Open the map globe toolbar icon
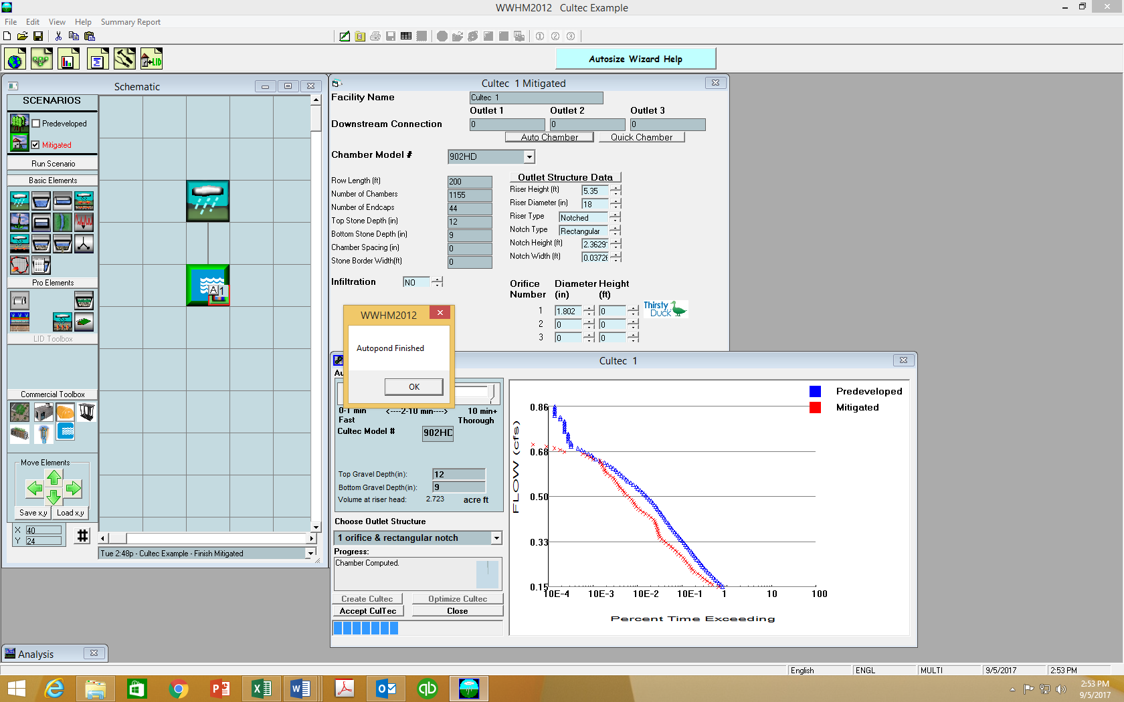1124x702 pixels. point(15,60)
